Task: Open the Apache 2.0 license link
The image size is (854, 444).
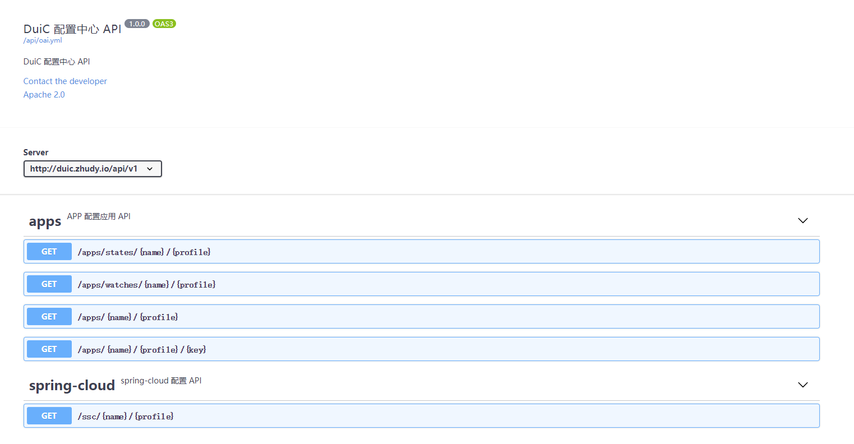Action: pos(44,95)
